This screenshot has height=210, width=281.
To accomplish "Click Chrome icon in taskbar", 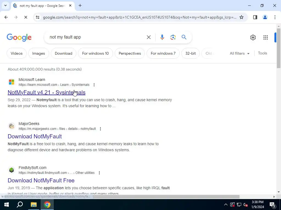I will point(47,205).
